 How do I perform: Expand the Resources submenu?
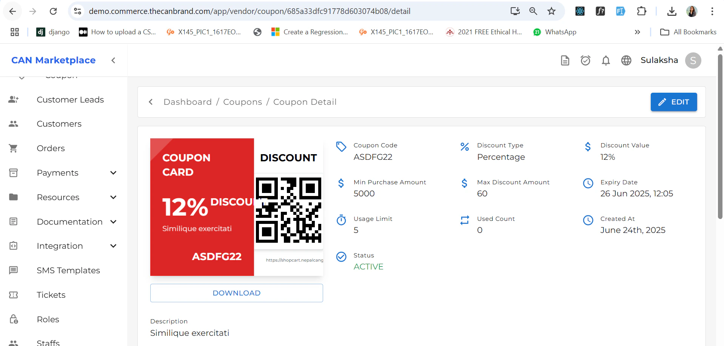113,197
